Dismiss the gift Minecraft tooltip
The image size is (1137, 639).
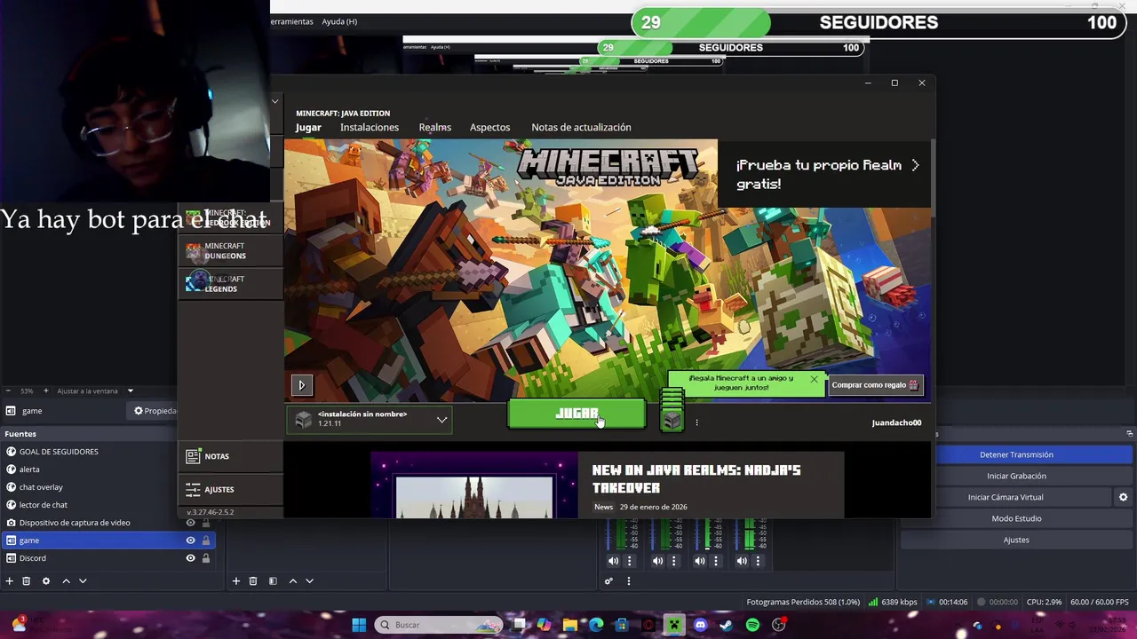coord(814,379)
